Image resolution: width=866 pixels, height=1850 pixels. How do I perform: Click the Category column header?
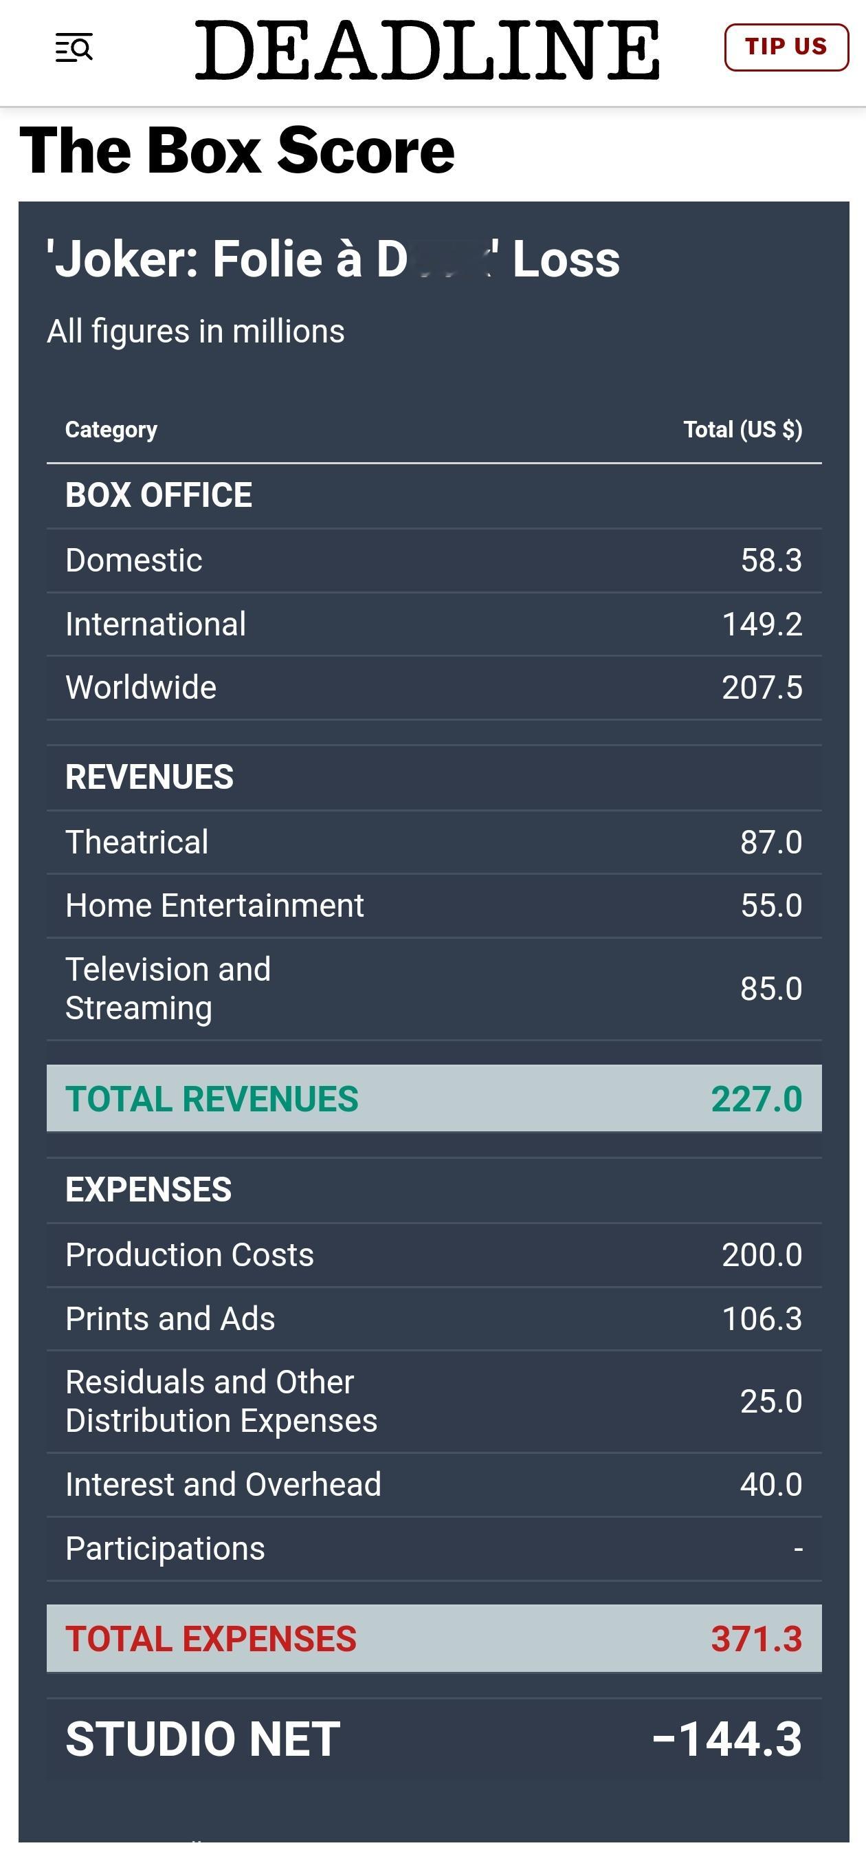click(111, 429)
